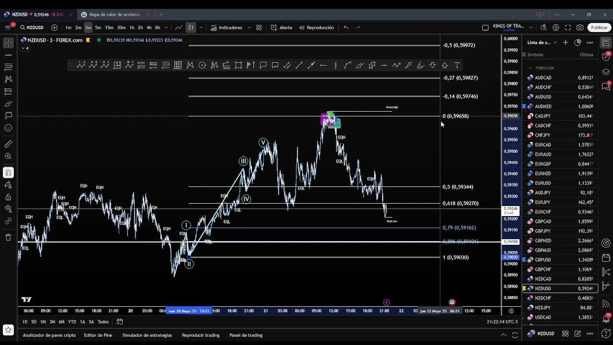Screen dimensions: 613x345
Task: Collapse the FOREX.COM watchlist section
Action: tap(530, 68)
